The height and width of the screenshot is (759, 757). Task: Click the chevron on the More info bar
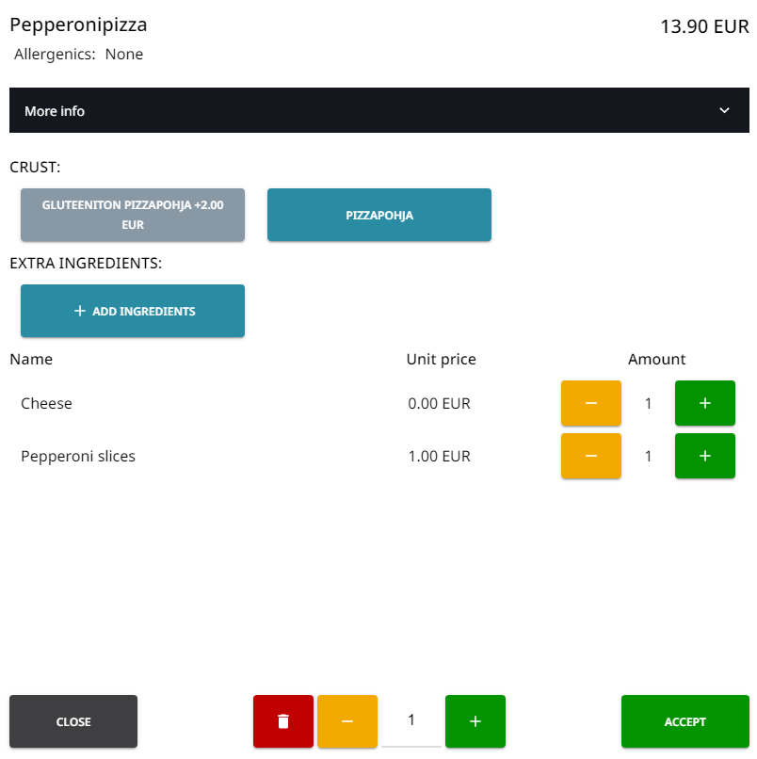[724, 110]
